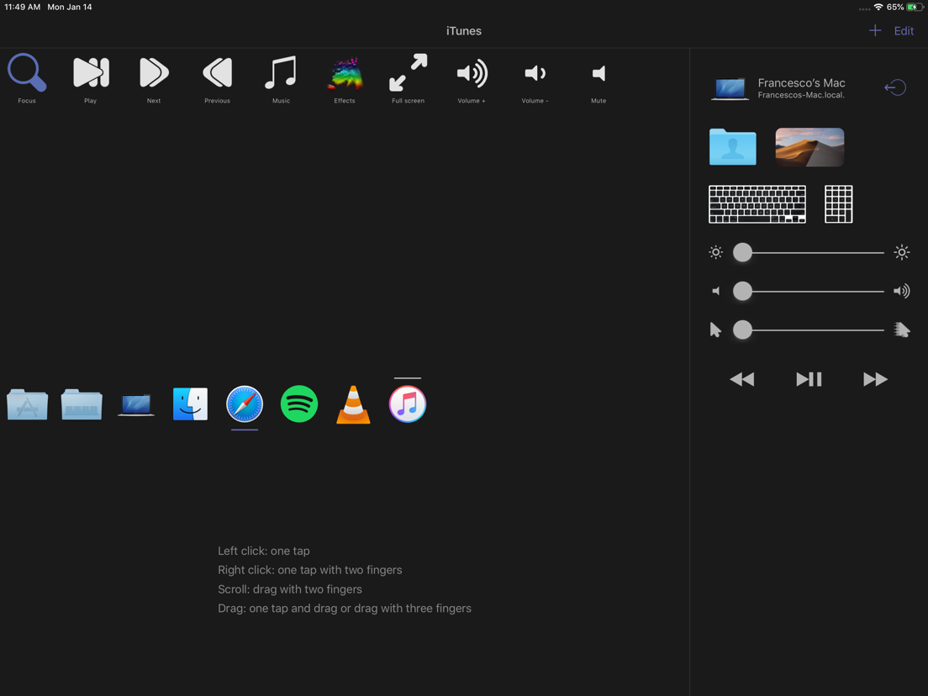Select the MacBook icon in app row
The width and height of the screenshot is (928, 696).
coord(136,405)
